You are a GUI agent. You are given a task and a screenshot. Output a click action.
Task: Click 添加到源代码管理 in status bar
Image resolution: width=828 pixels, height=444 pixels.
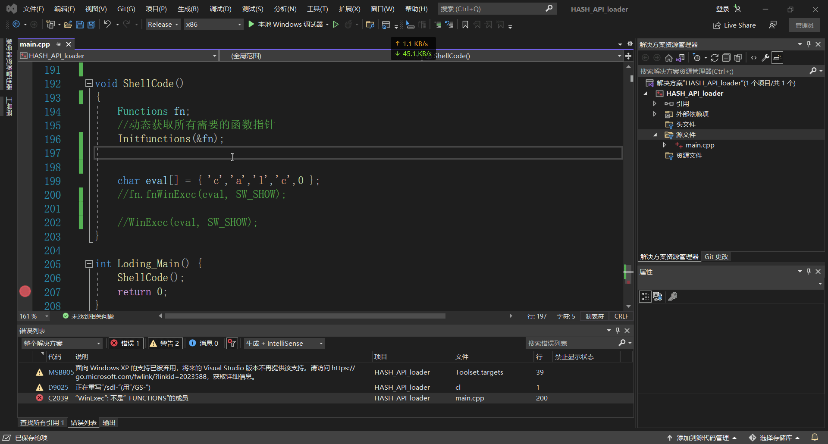pos(702,438)
